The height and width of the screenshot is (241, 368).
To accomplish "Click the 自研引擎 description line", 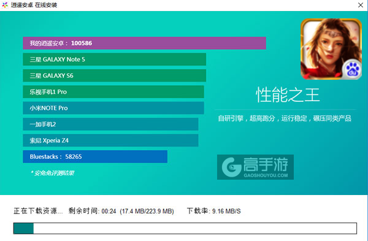I will coord(285,118).
